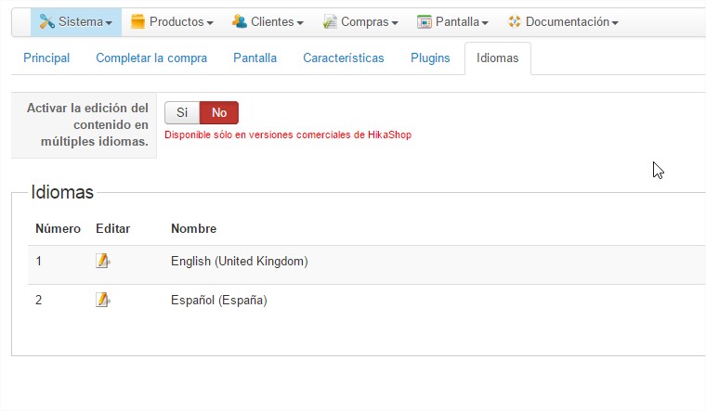
Task: Click the Idiomas fieldset legend
Action: 62,192
